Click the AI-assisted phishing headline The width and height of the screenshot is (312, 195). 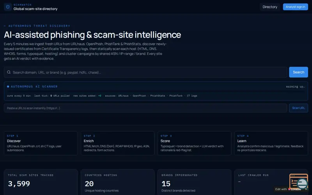pyautogui.click(x=92, y=35)
